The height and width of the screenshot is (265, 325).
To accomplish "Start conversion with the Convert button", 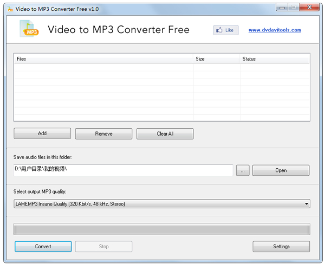I will point(43,247).
